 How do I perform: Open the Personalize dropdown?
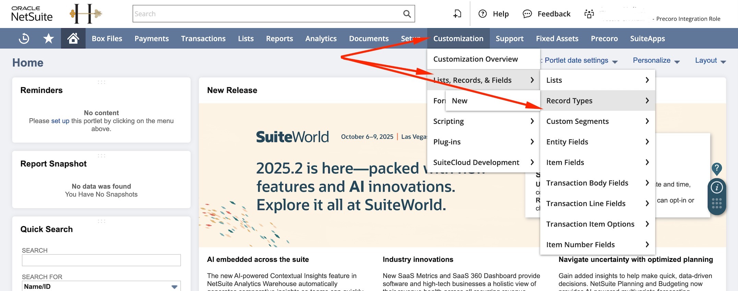656,60
